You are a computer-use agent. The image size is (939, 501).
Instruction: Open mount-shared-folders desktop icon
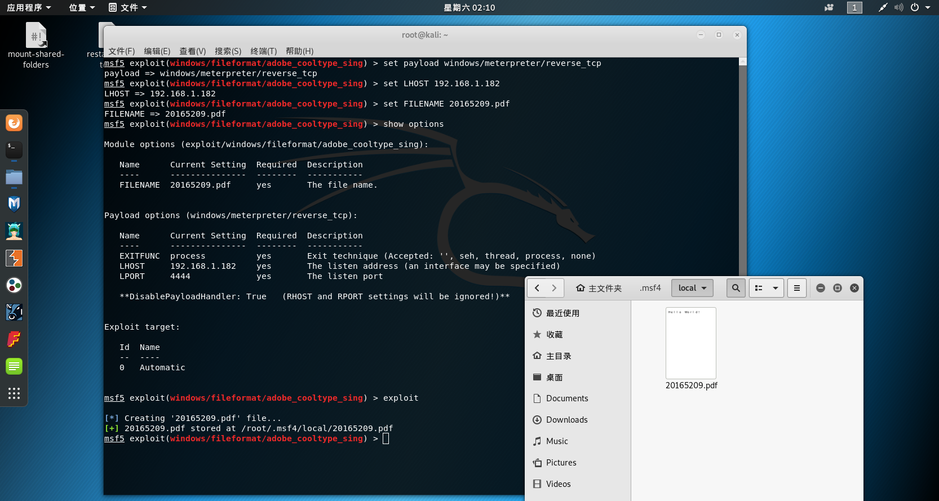pyautogui.click(x=36, y=46)
